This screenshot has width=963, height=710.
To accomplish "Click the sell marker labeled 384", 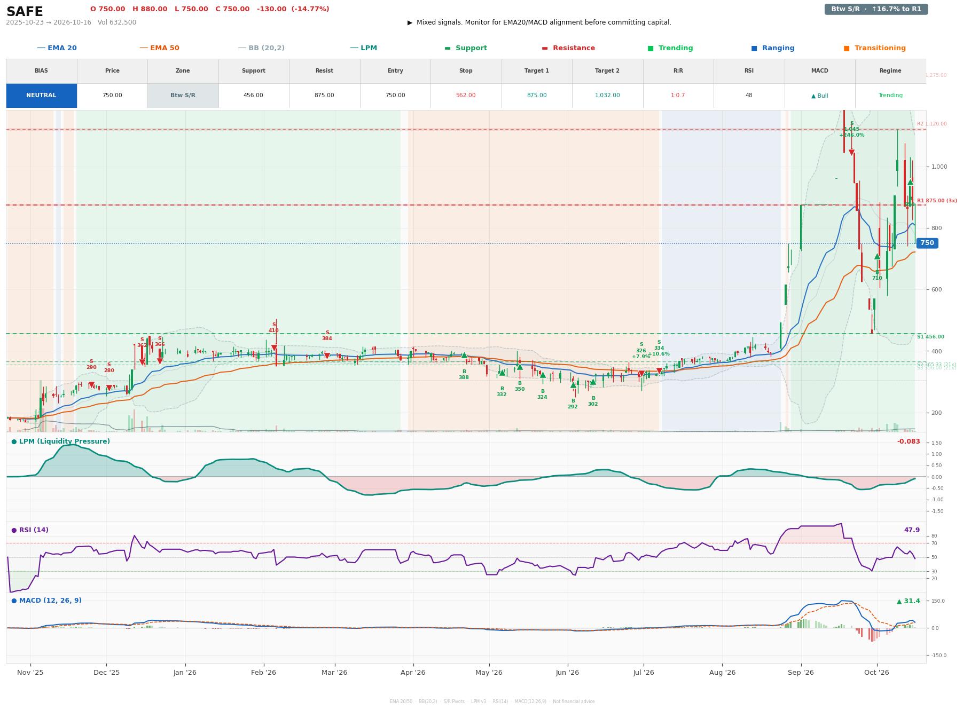I will tap(327, 356).
